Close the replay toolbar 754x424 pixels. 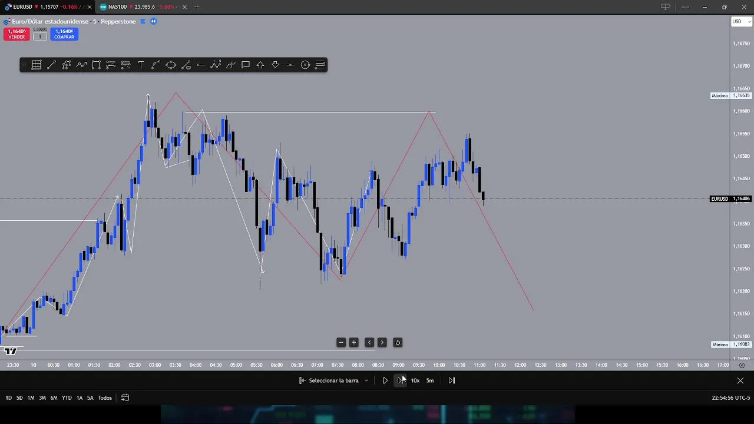point(740,380)
